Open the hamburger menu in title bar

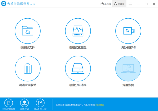(x=130, y=4)
